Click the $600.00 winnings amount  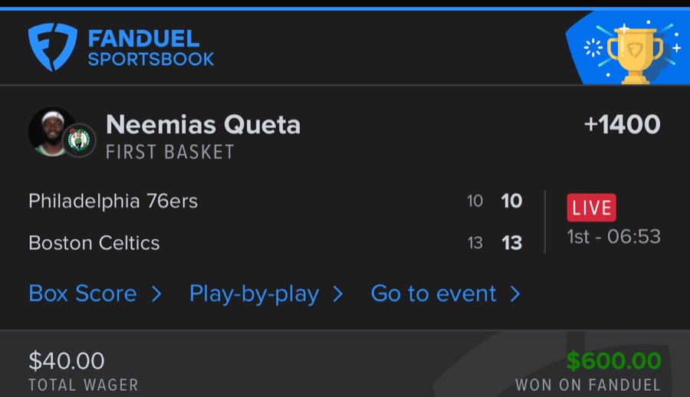(x=613, y=360)
